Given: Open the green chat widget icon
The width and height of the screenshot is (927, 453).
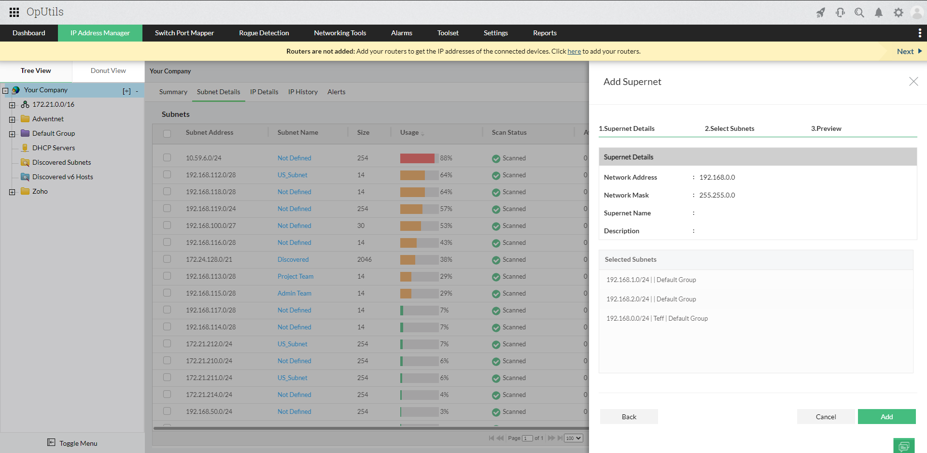Looking at the screenshot, I should tap(903, 446).
